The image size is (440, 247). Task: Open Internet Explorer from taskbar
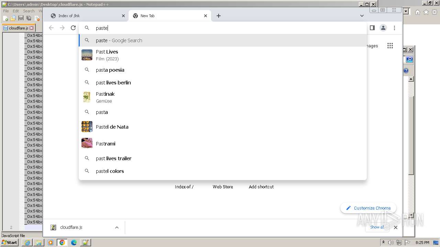27,243
